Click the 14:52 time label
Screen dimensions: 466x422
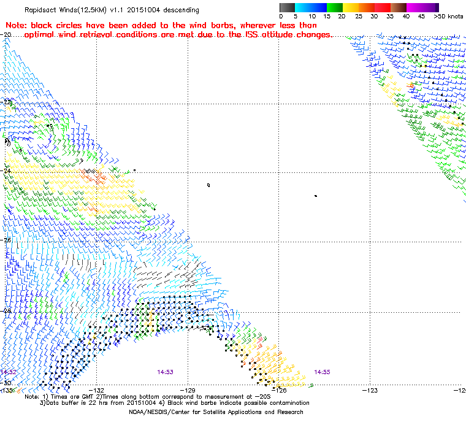[x=9, y=372]
